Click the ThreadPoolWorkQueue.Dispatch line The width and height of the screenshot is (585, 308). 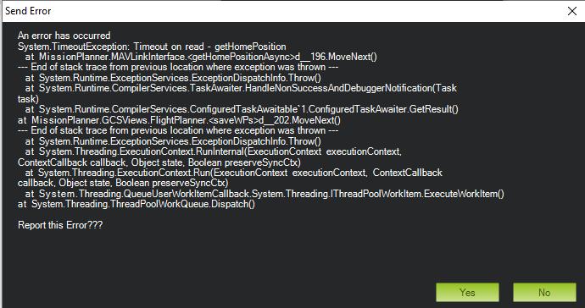[136, 205]
